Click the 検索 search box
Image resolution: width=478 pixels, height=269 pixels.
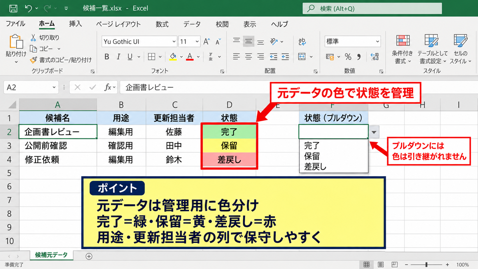[x=372, y=9]
